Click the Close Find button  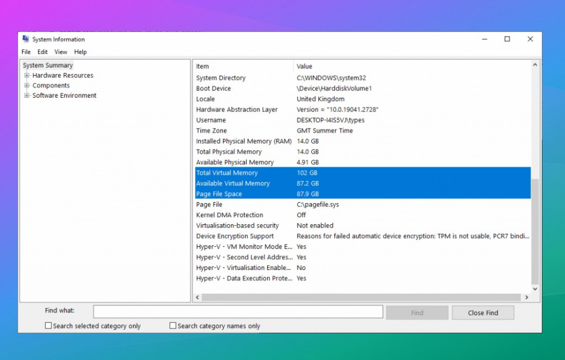point(483,312)
